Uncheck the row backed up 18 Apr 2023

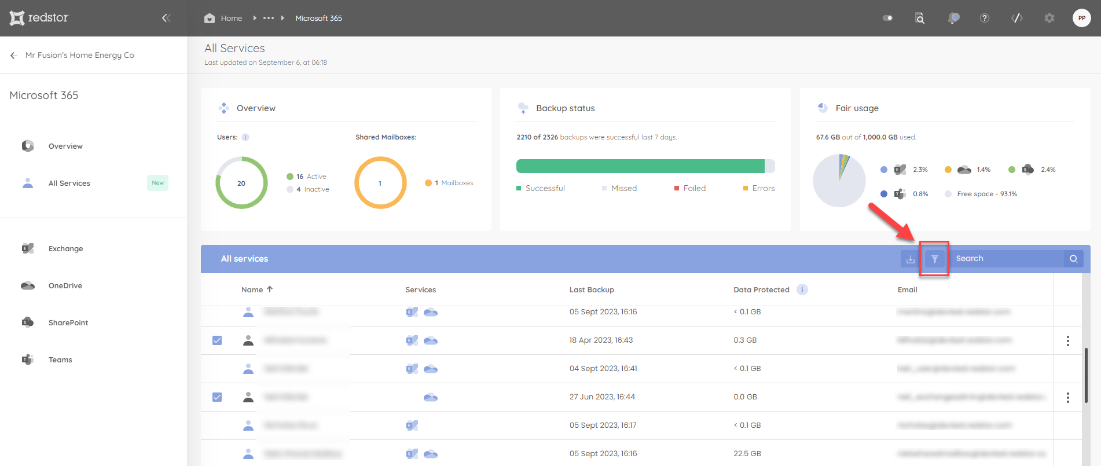click(217, 340)
